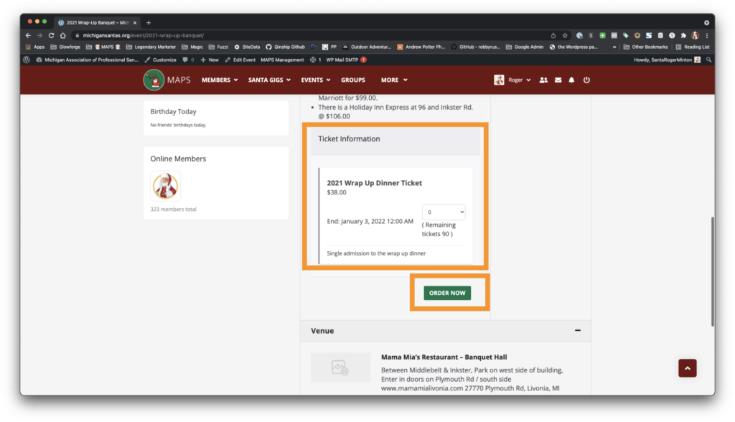Click New in admin bar
The height and width of the screenshot is (422, 735).
coord(210,60)
